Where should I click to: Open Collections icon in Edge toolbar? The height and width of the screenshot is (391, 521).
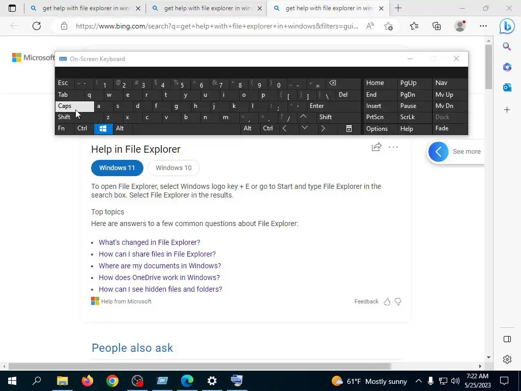tap(437, 26)
